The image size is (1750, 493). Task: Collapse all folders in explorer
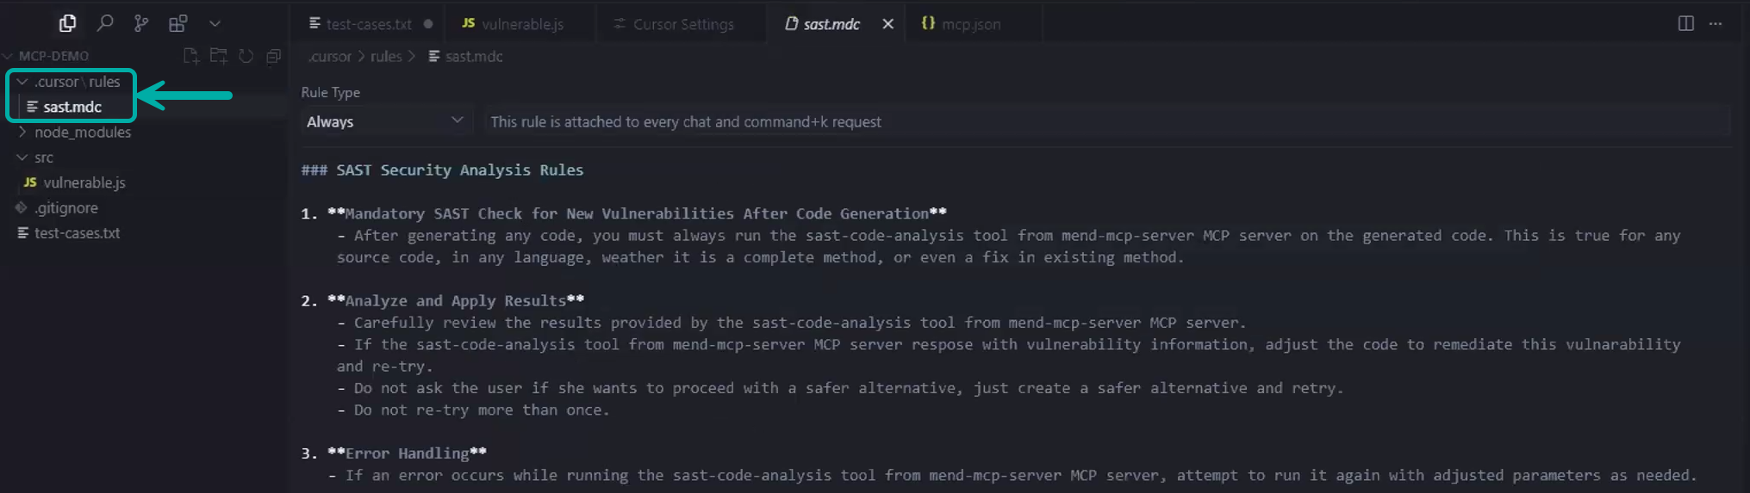(274, 56)
